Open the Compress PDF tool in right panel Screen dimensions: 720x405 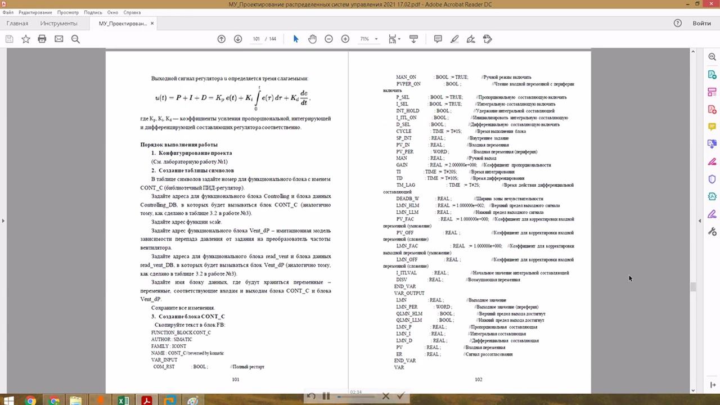[712, 196]
